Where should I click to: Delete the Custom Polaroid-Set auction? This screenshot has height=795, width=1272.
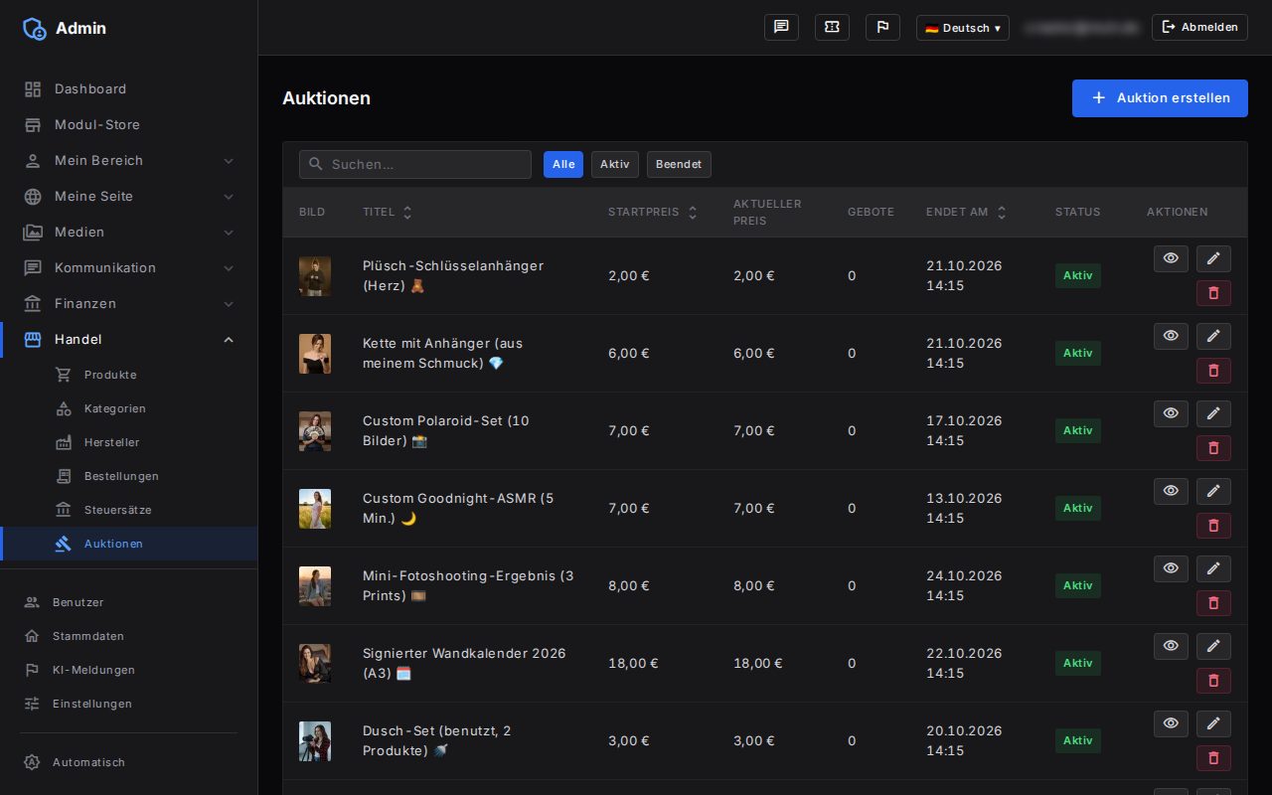pyautogui.click(x=1213, y=448)
